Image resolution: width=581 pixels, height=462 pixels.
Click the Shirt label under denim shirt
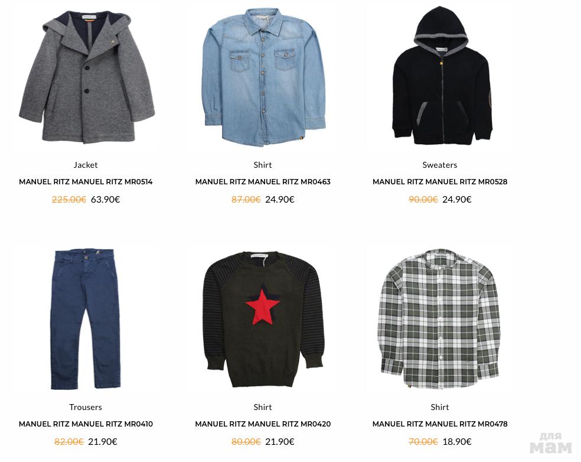coord(263,165)
